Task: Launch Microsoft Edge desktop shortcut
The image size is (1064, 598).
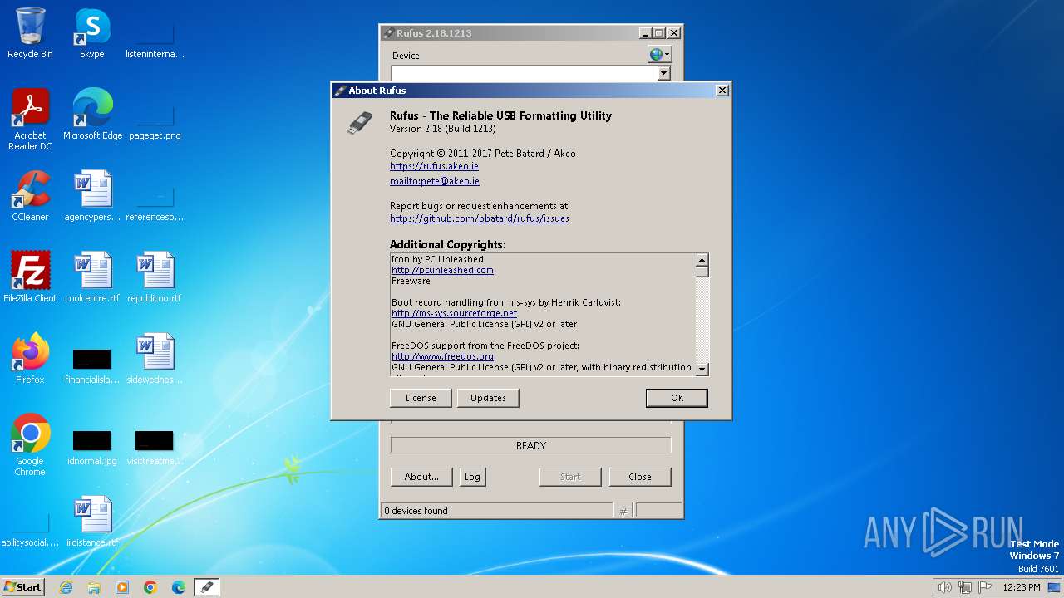Action: 92,115
